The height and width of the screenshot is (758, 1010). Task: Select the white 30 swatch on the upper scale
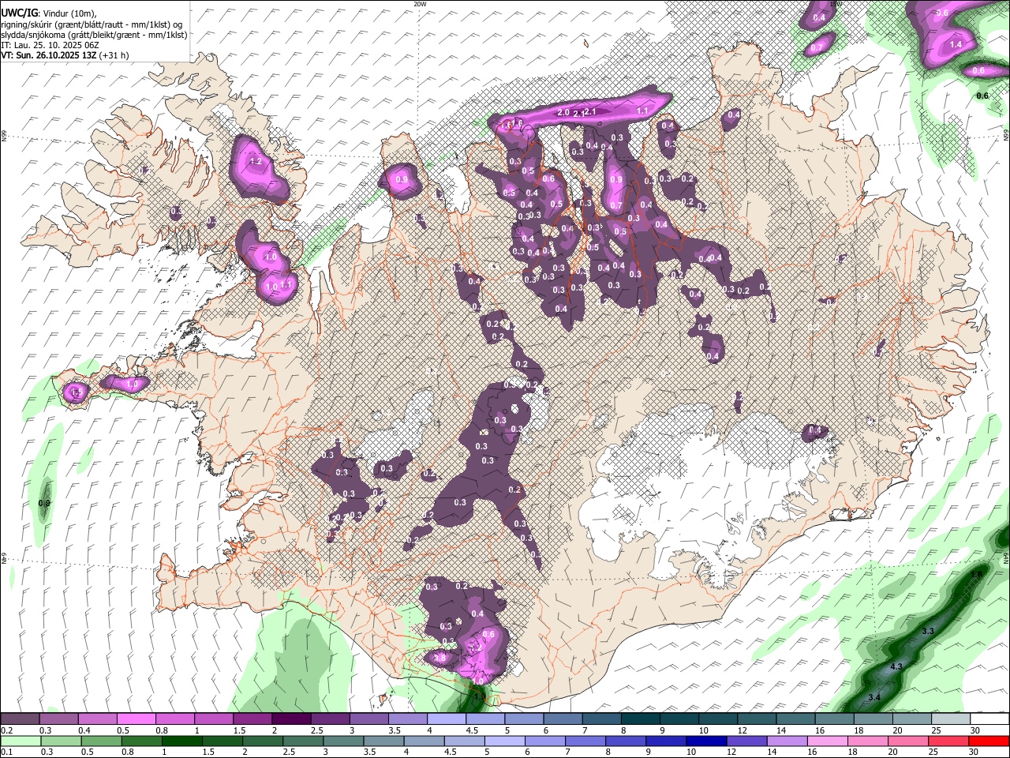989,719
